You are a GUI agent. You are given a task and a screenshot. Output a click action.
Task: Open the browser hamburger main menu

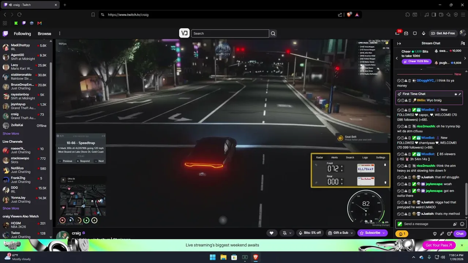click(463, 15)
